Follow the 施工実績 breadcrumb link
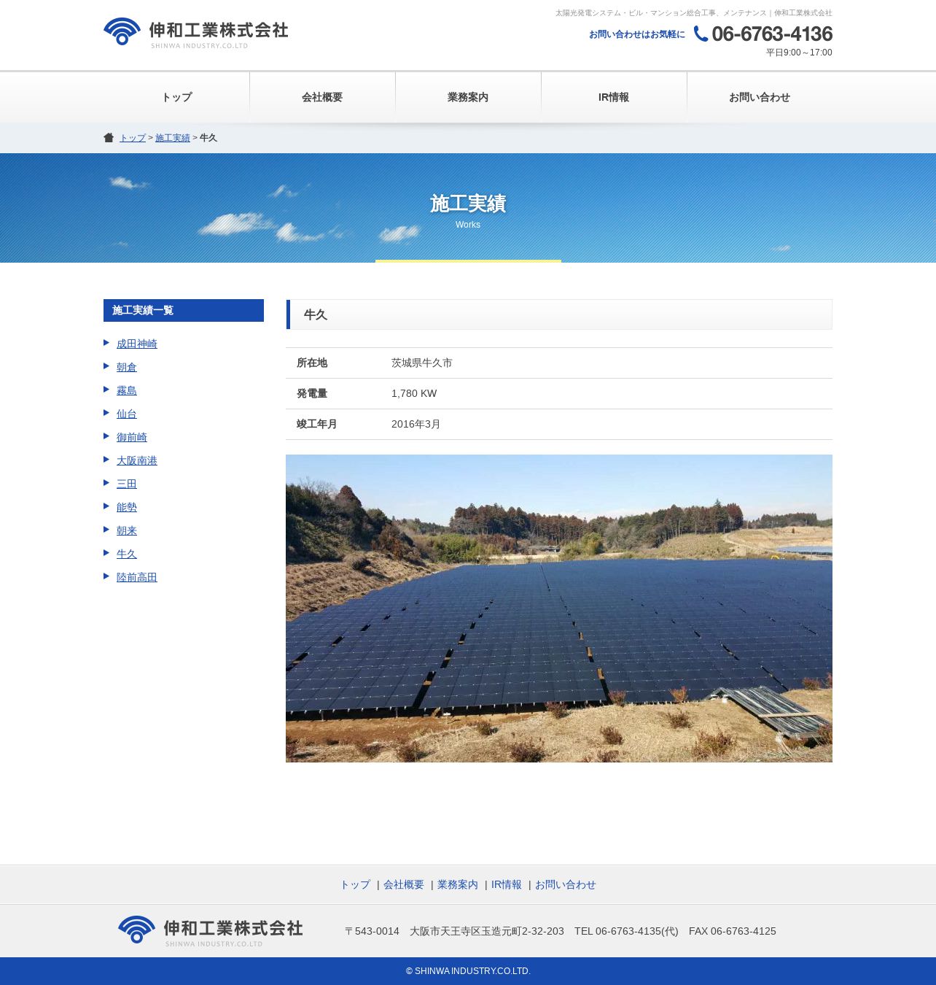This screenshot has width=936, height=985. (173, 138)
